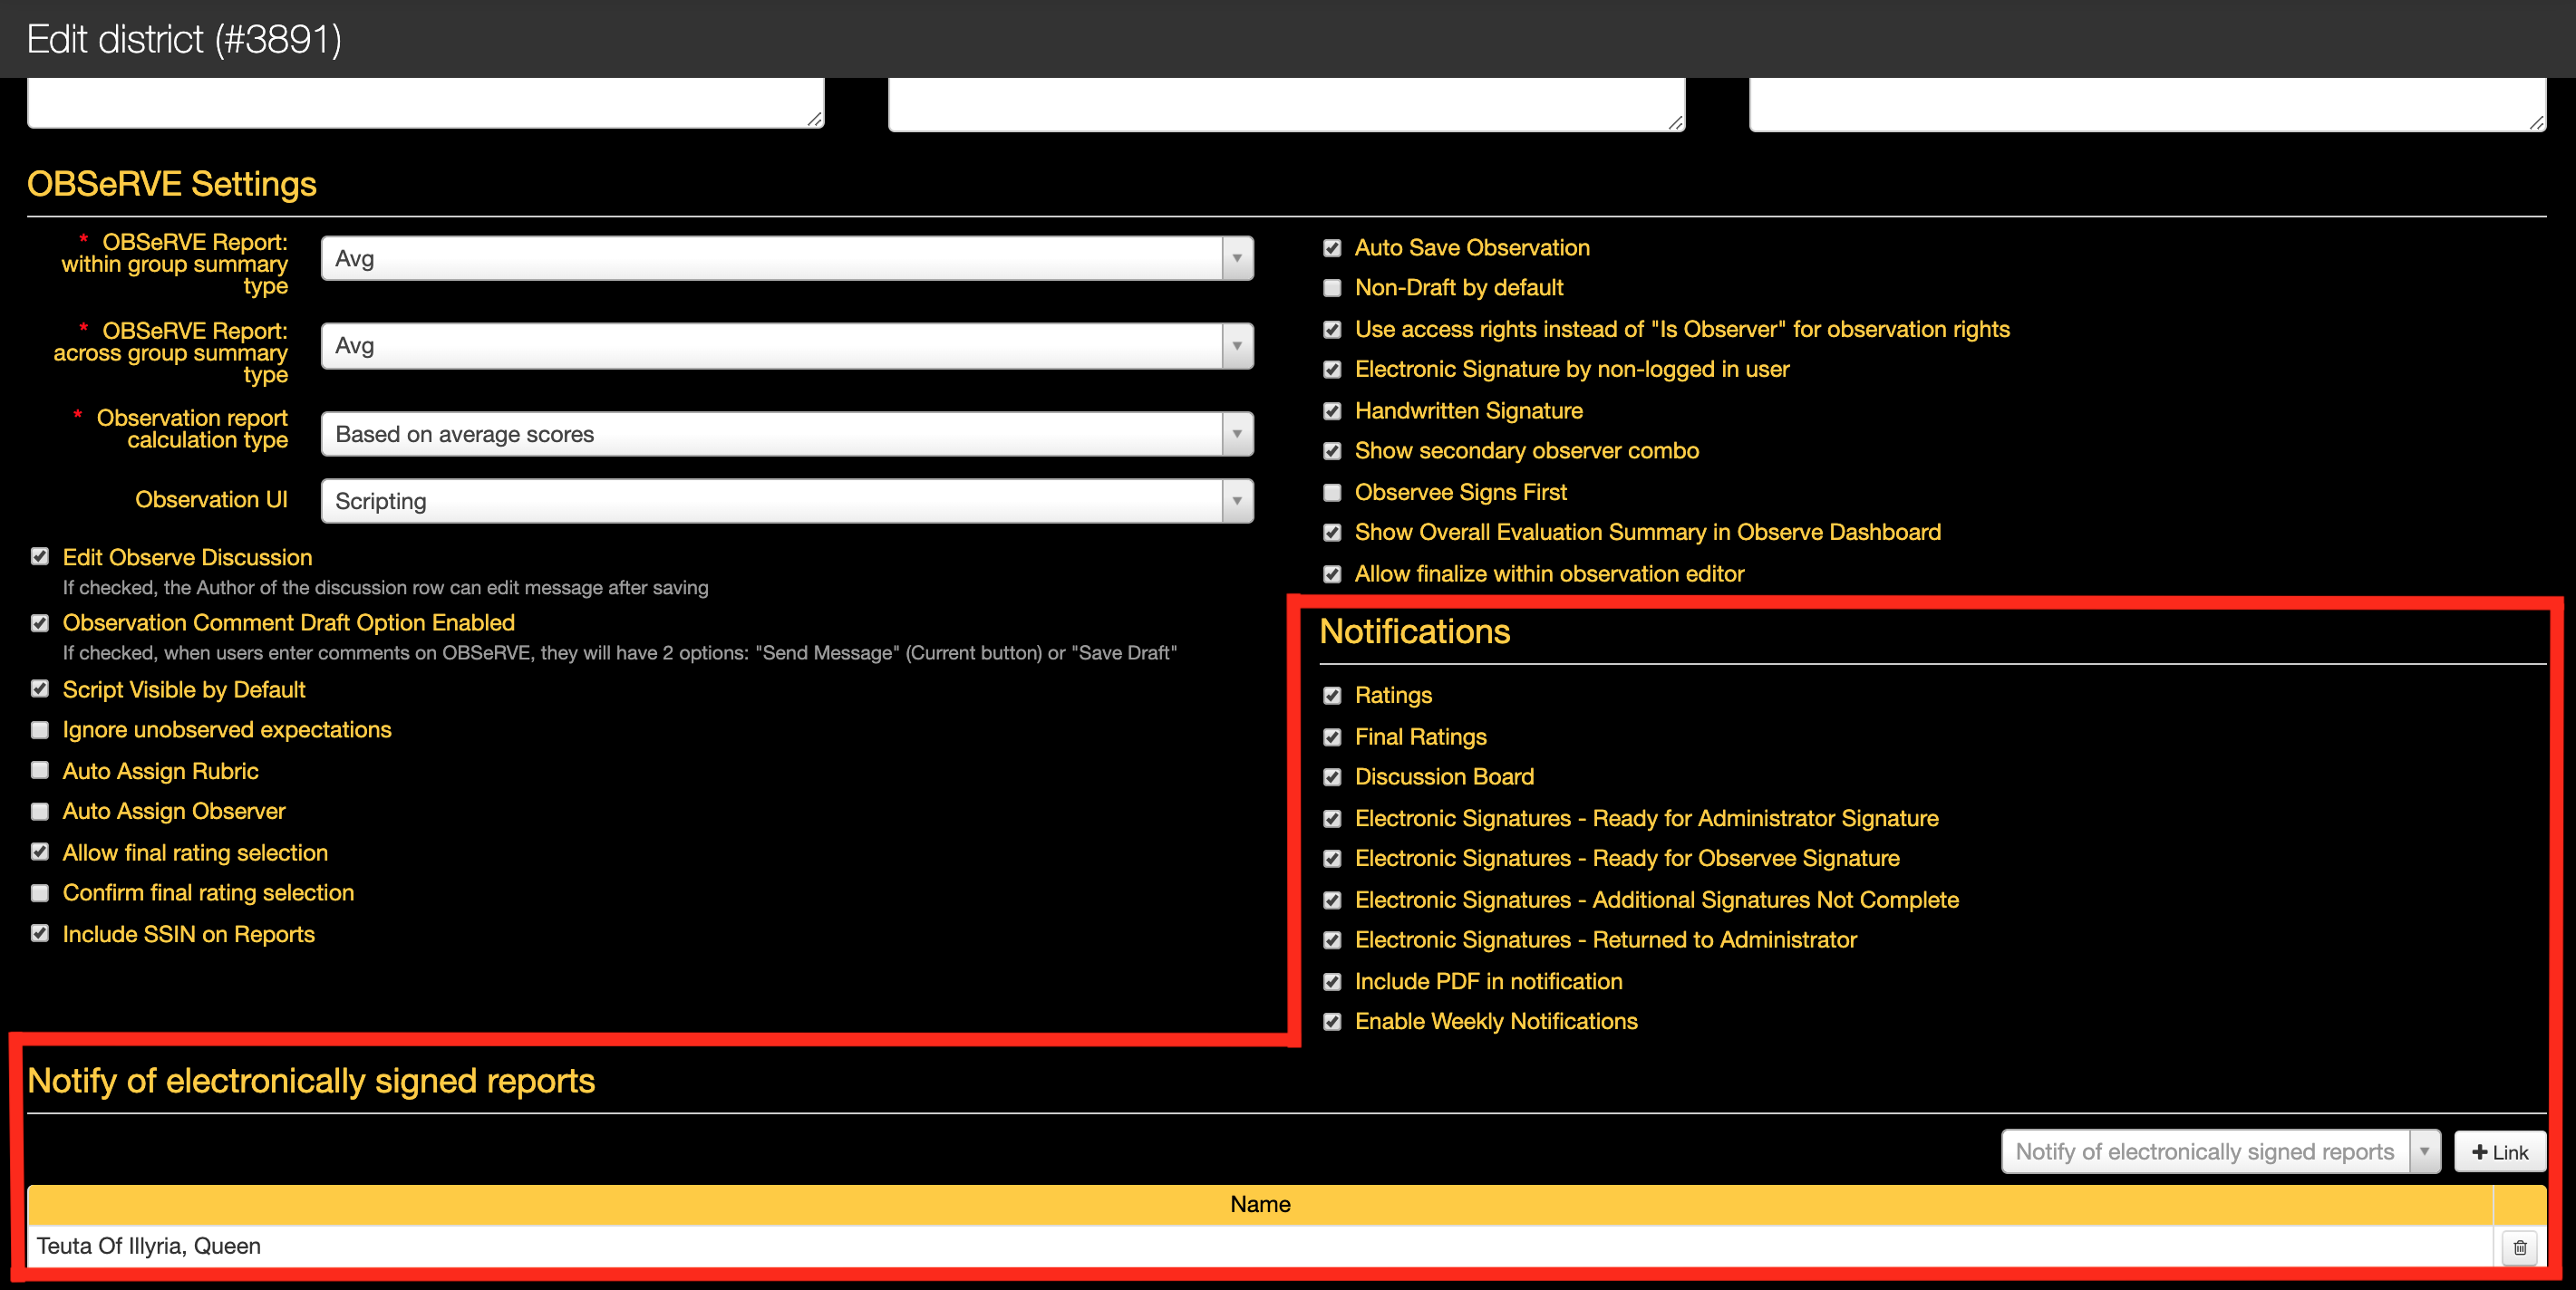Open the within group summary type dropdown

pos(787,259)
